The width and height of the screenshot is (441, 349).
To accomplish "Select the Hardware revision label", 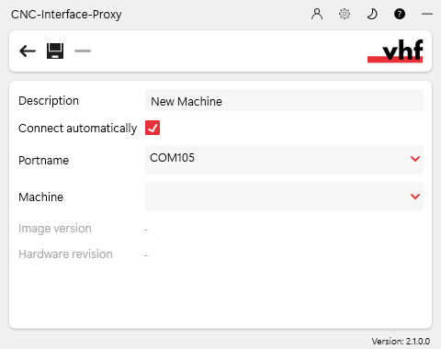I will click(x=65, y=254).
